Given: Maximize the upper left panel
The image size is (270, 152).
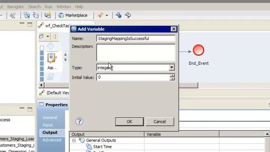Looking at the screenshot, I should [30, 24].
